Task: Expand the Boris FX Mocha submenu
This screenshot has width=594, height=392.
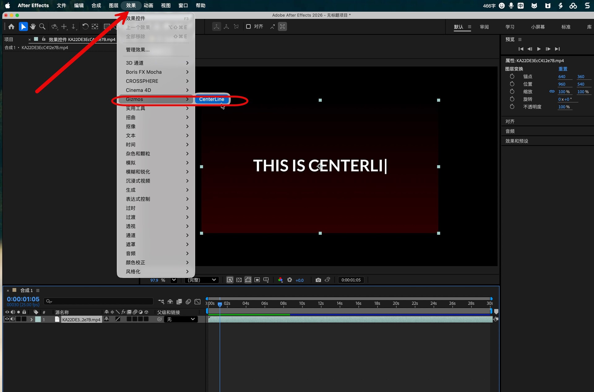Action: [156, 72]
